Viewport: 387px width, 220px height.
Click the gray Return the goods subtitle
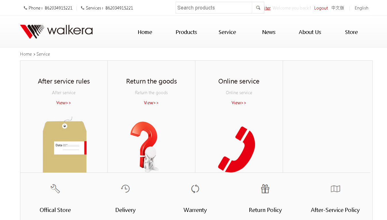click(x=151, y=93)
